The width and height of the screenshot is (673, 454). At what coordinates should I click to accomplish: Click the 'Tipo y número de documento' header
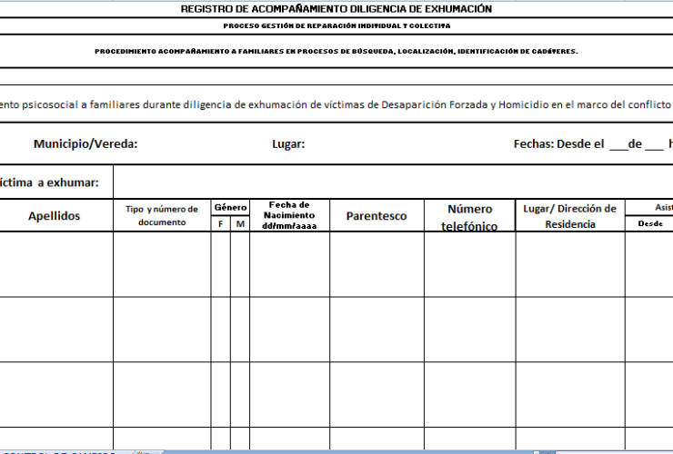pos(162,215)
